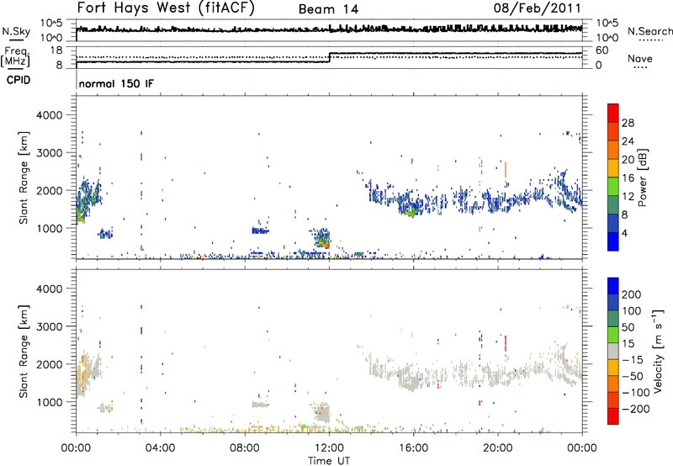Image resolution: width=673 pixels, height=466 pixels.
Task: Click the 'Freq. [MHz]' axis label
Action: (16, 56)
